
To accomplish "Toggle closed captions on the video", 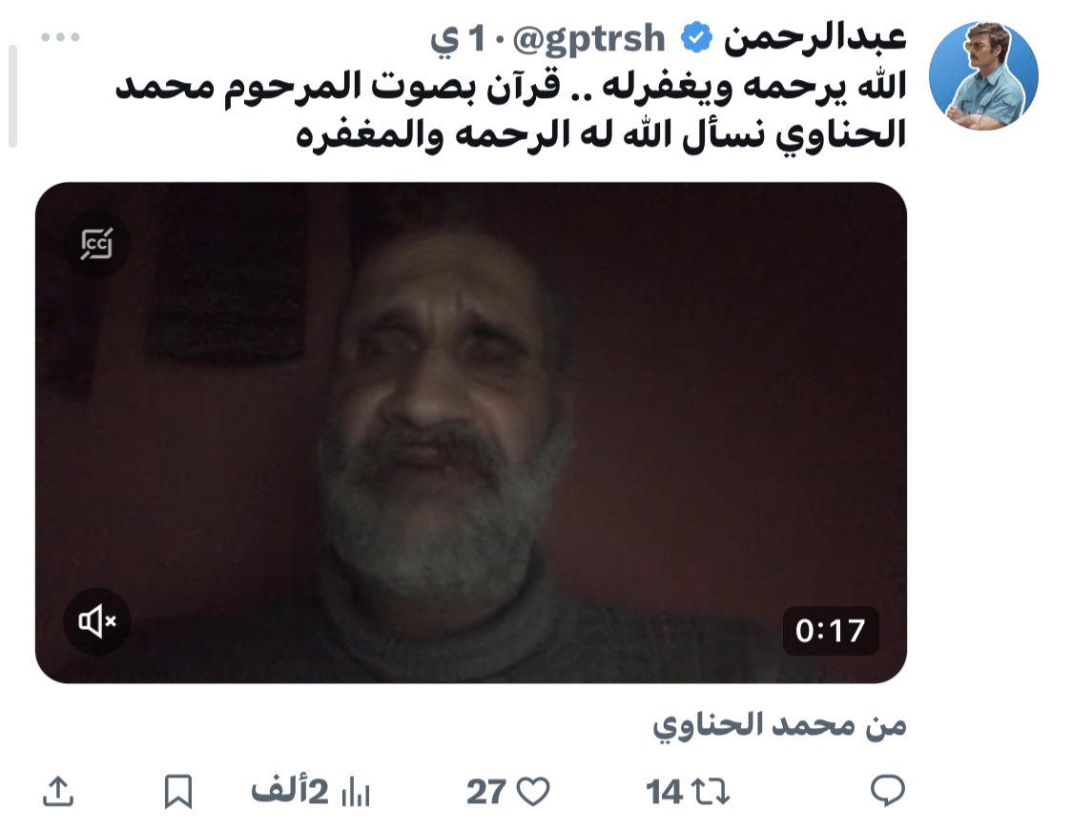I will (97, 244).
